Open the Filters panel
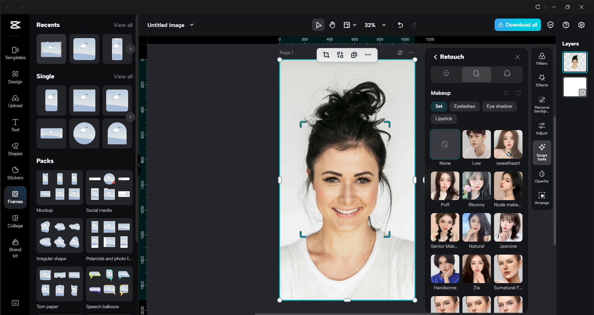The image size is (594, 315). point(541,59)
